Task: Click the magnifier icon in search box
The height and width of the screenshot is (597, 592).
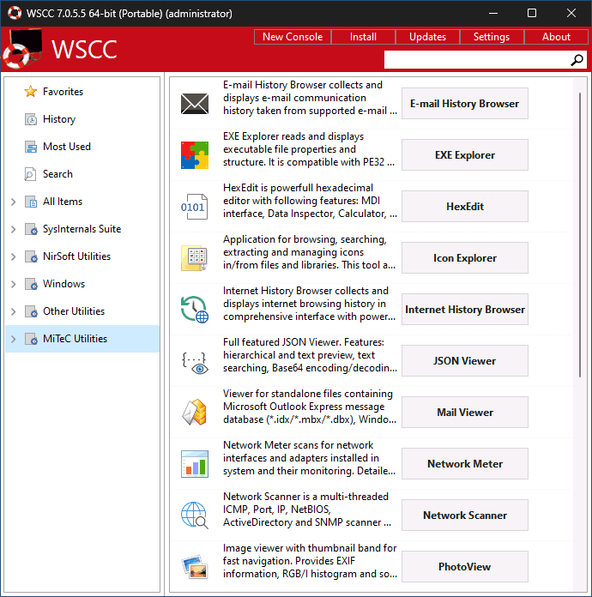Action: pos(577,60)
